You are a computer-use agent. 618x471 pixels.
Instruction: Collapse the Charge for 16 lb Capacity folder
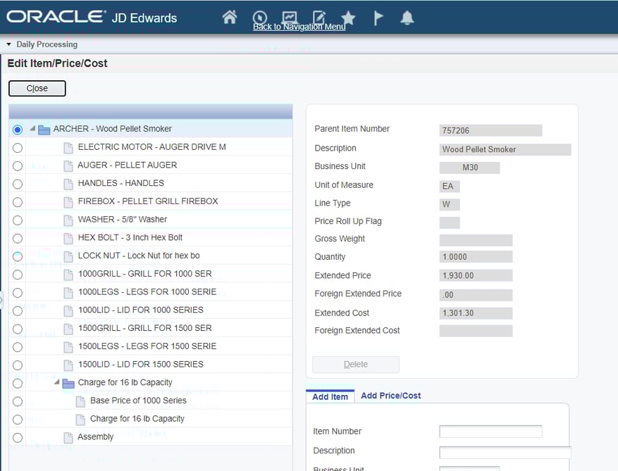(57, 382)
